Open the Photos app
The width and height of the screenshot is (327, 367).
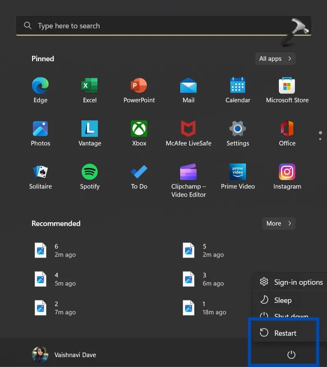tap(40, 134)
